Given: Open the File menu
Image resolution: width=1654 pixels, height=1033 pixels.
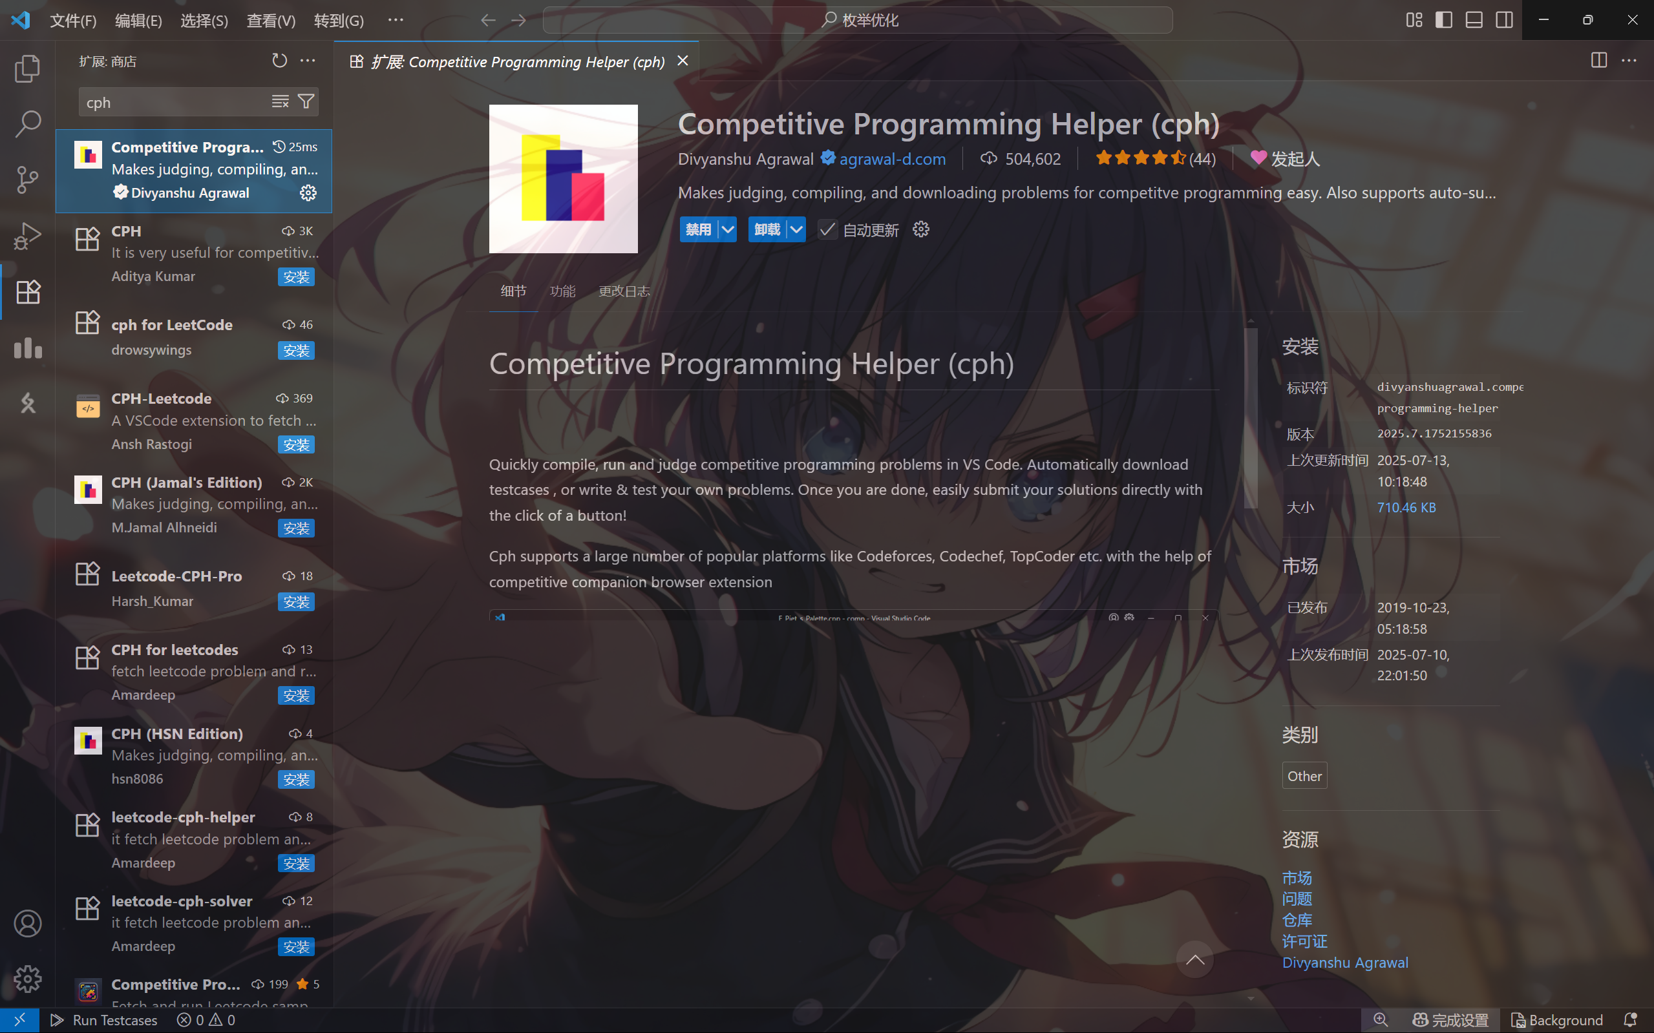Looking at the screenshot, I should (x=72, y=21).
